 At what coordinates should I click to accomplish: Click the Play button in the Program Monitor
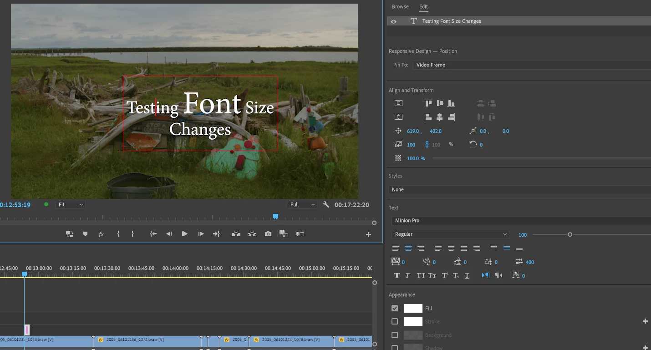click(184, 234)
